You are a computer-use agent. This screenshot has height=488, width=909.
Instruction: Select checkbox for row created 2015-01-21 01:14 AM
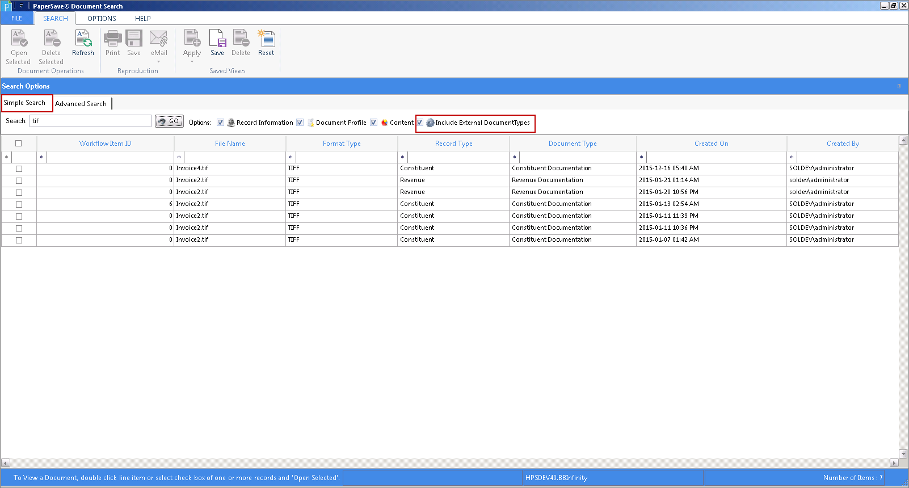tap(19, 180)
